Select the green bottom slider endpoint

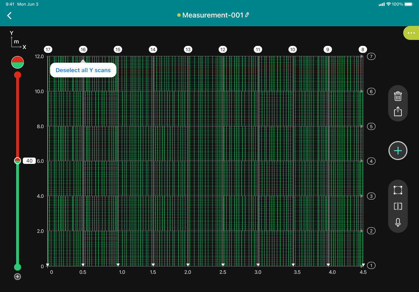[x=17, y=267]
